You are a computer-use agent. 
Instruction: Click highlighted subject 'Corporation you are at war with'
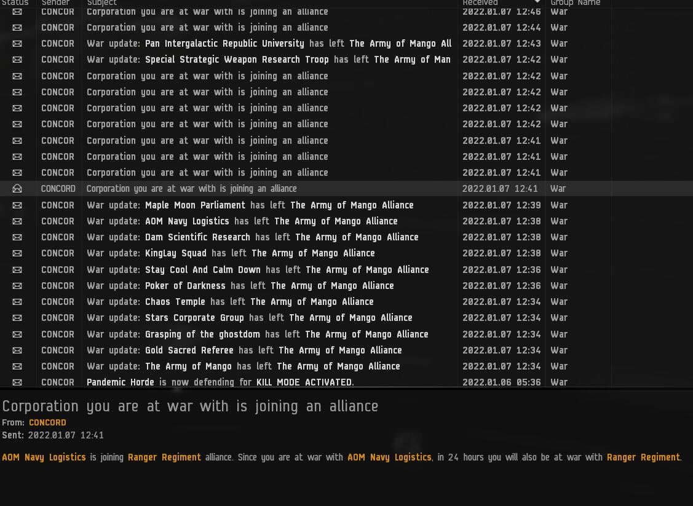(x=191, y=189)
